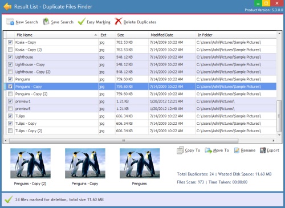Check the Koala - Copy (2) checkbox
The width and height of the screenshot is (285, 208).
pyautogui.click(x=10, y=50)
